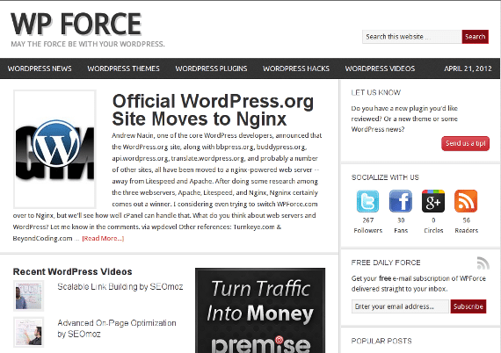The height and width of the screenshot is (353, 501).
Task: Click the Premise Turn Traffic Into Money ad
Action: click(x=260, y=311)
